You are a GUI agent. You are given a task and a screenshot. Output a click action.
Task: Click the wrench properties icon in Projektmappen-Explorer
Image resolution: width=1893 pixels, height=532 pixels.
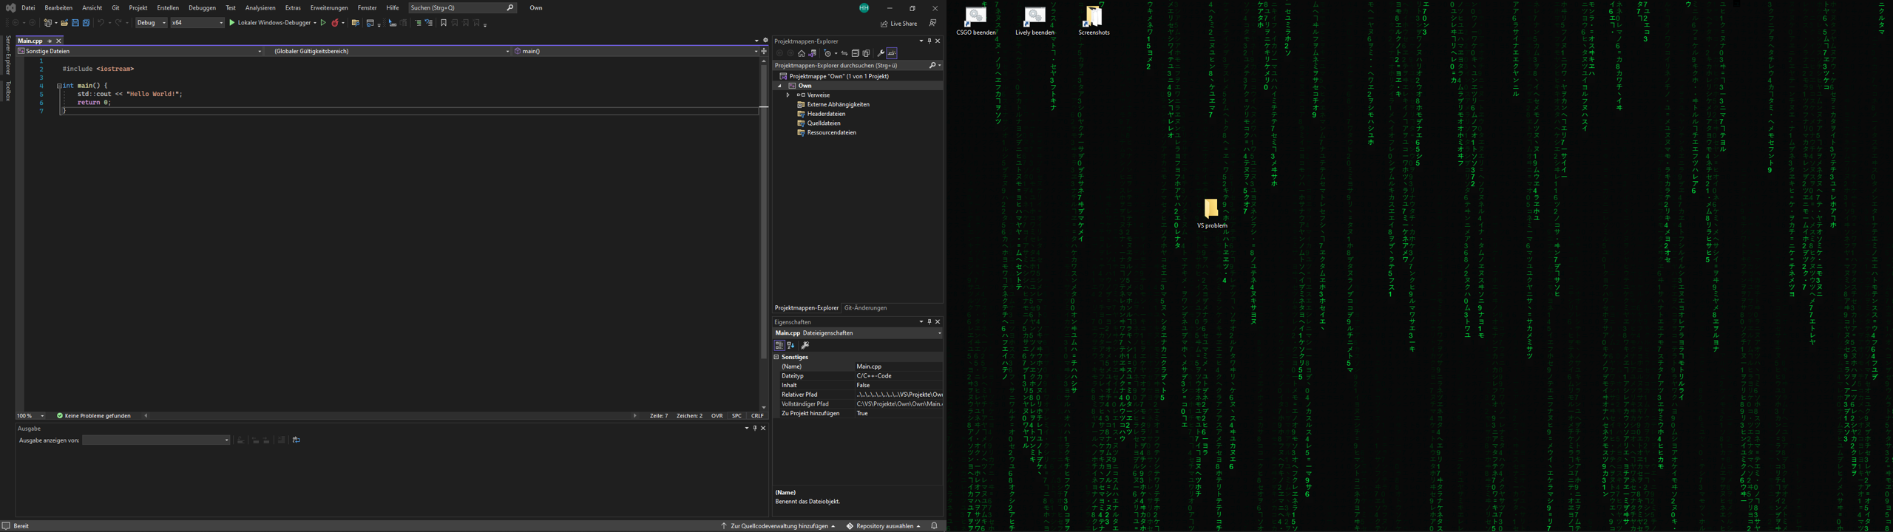(881, 53)
